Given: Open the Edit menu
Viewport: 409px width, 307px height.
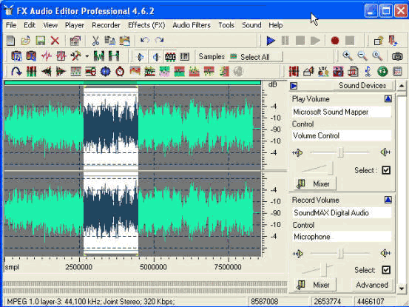Looking at the screenshot, I should coord(30,25).
